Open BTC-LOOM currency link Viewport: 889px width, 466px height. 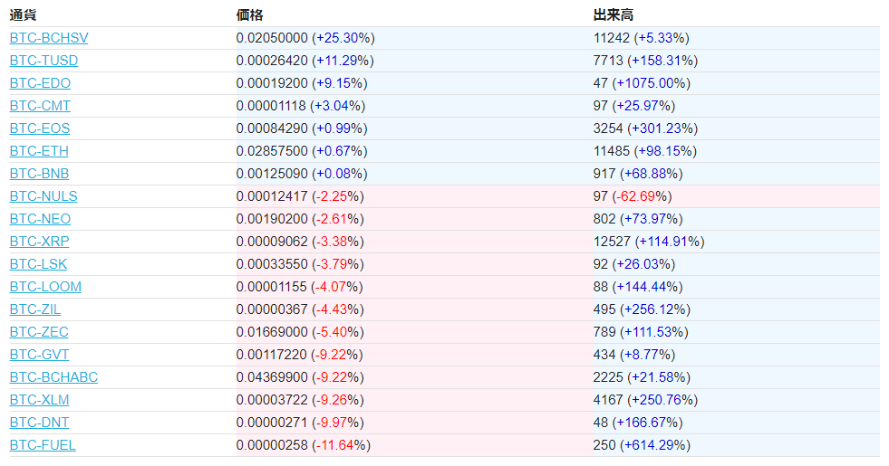coord(45,287)
